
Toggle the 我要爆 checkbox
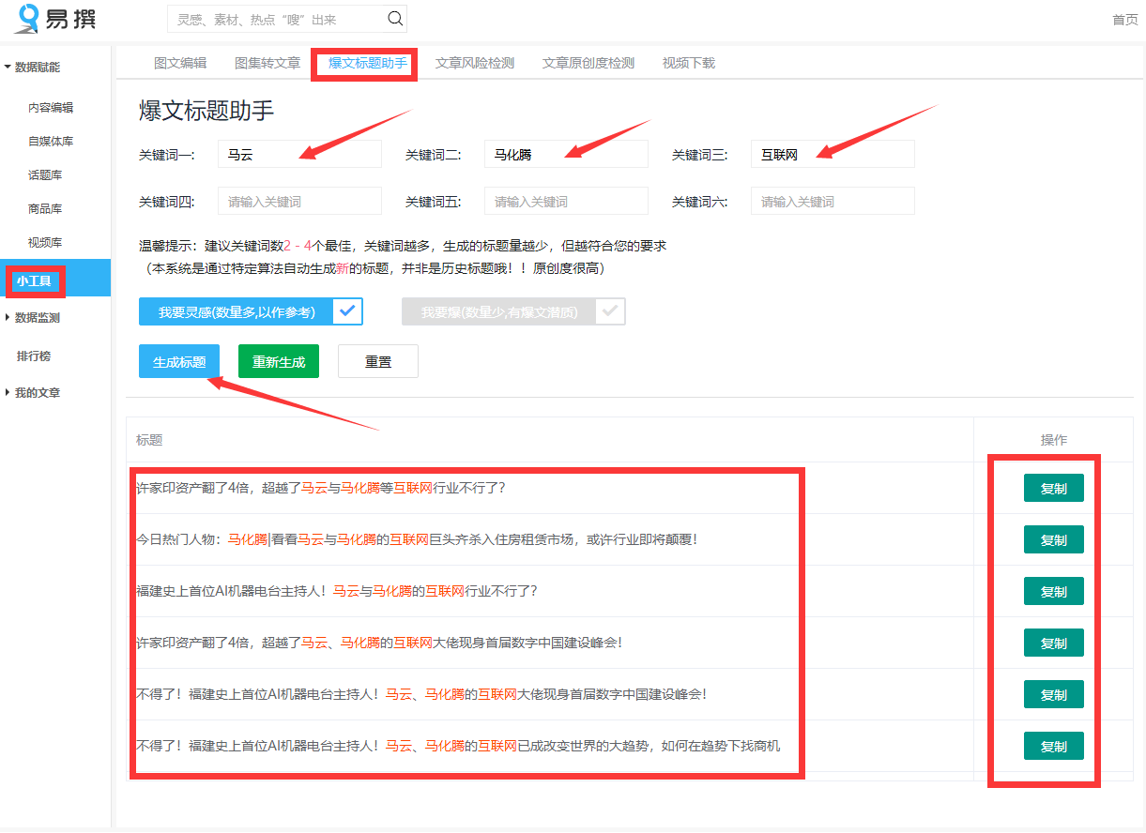[611, 311]
